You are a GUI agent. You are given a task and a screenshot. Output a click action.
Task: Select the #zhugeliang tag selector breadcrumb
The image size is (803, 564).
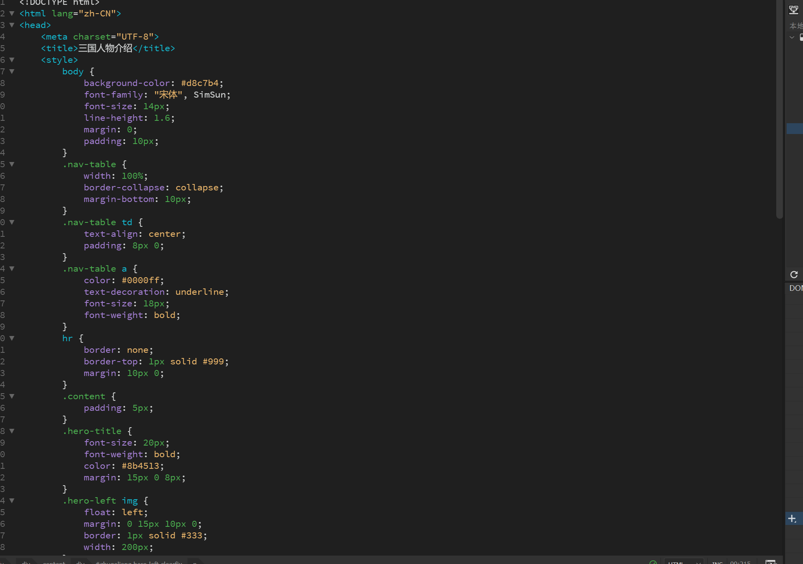pos(138,562)
